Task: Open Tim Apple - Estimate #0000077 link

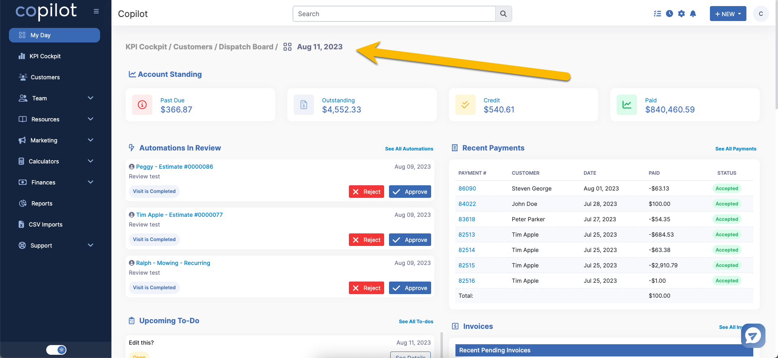Action: tap(180, 215)
